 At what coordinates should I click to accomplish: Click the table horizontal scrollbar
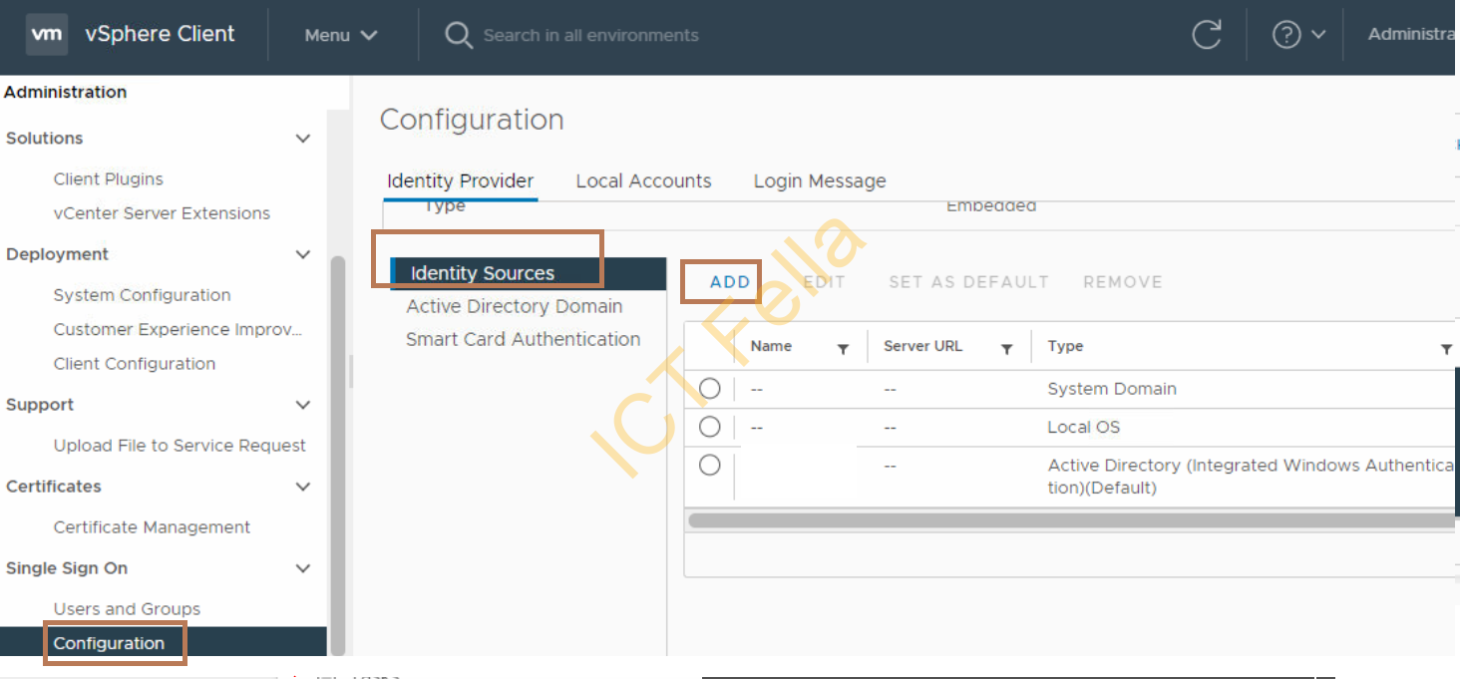click(1071, 520)
